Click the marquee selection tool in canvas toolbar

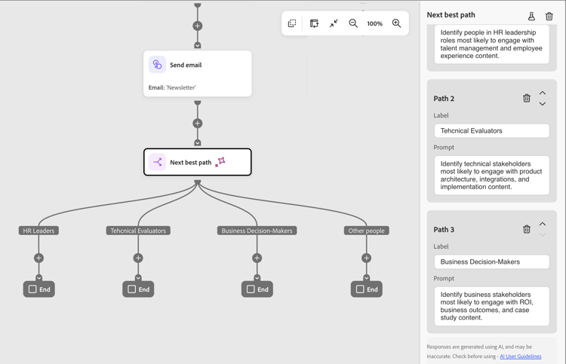pos(292,23)
